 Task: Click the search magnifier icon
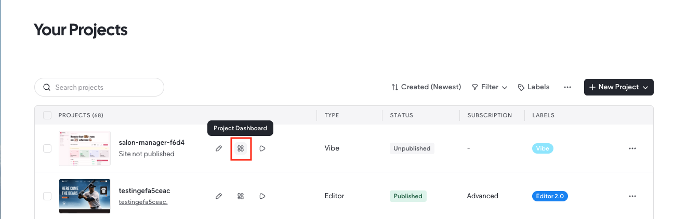[47, 87]
